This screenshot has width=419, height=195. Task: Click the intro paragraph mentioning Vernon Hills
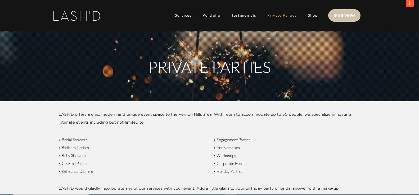(205, 118)
